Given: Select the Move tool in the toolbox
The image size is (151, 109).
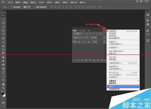Looking at the screenshot, I should 3,15.
